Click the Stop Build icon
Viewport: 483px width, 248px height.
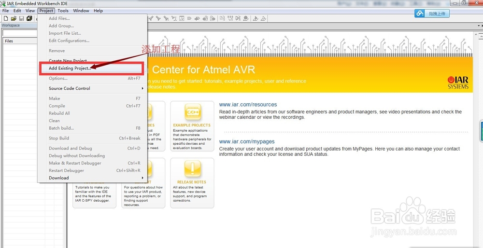pos(238,18)
